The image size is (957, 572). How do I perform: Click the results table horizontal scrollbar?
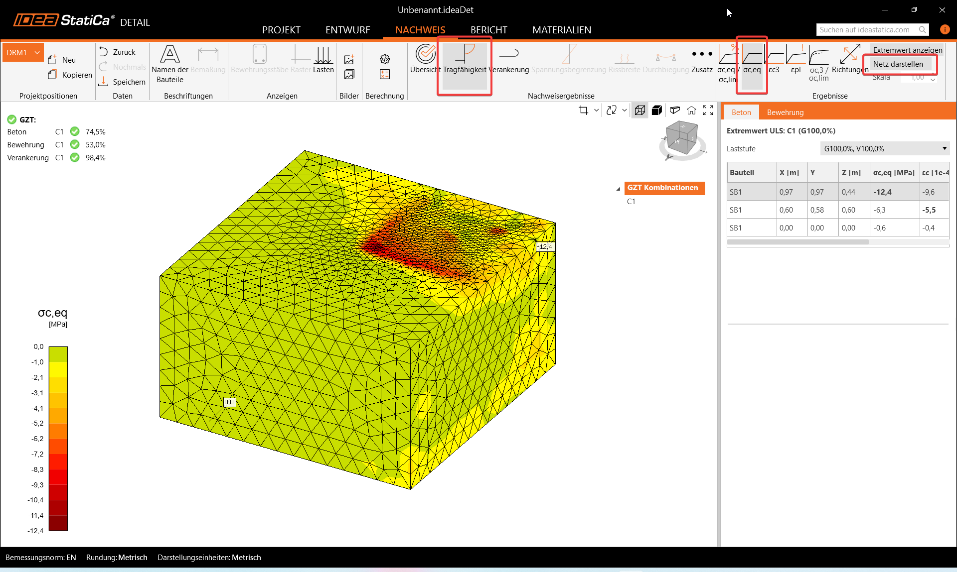[797, 242]
